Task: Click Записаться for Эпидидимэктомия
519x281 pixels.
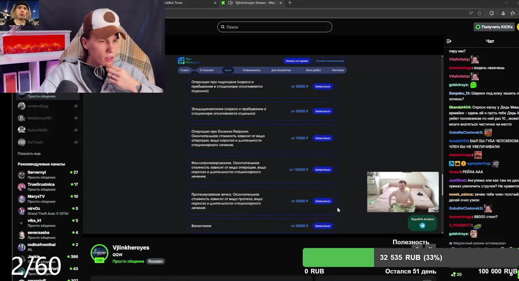Action: pos(323,111)
